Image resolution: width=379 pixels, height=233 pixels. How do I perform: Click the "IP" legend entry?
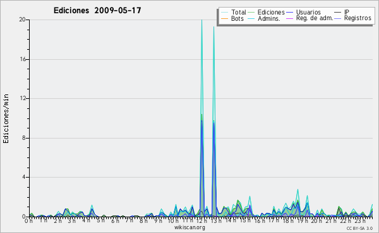[x=347, y=12]
